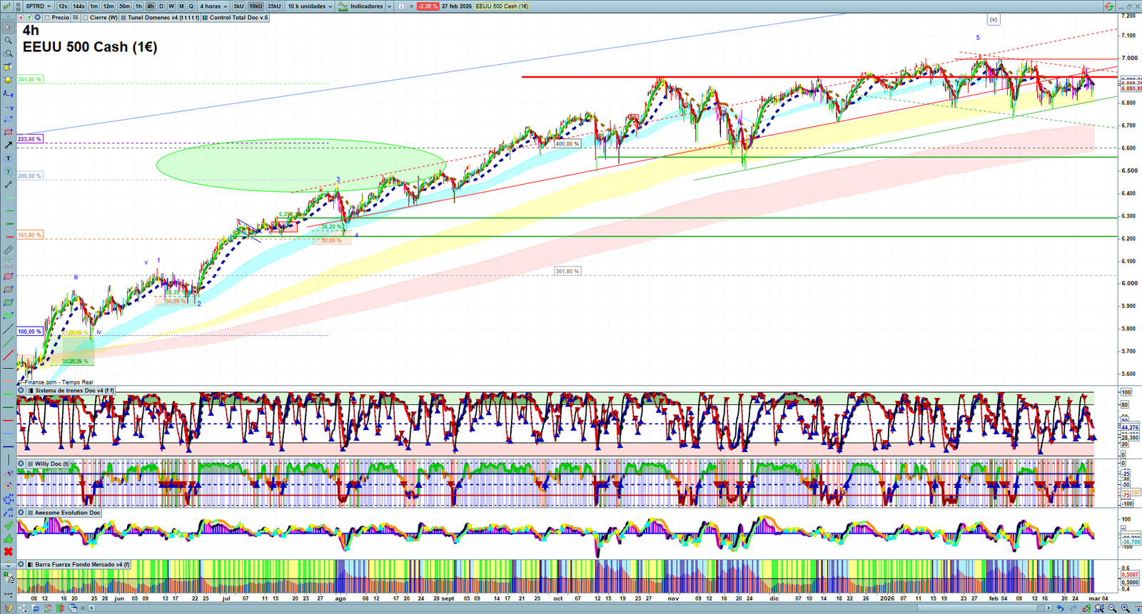The image size is (1142, 614).
Task: Activate the magnifier zoom tool
Action: pyautogui.click(x=8, y=40)
